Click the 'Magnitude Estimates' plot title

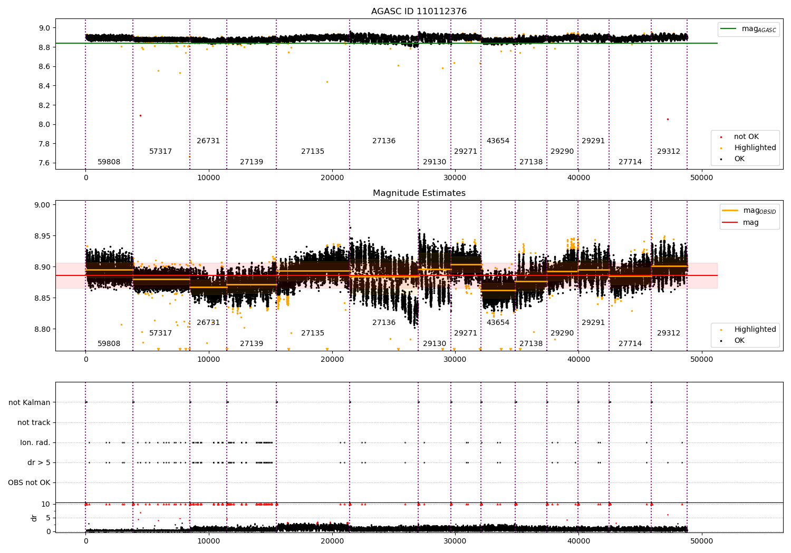pyautogui.click(x=419, y=193)
